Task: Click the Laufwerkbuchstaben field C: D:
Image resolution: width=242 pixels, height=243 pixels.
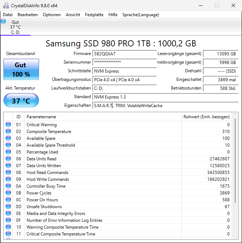Action: tap(124, 88)
